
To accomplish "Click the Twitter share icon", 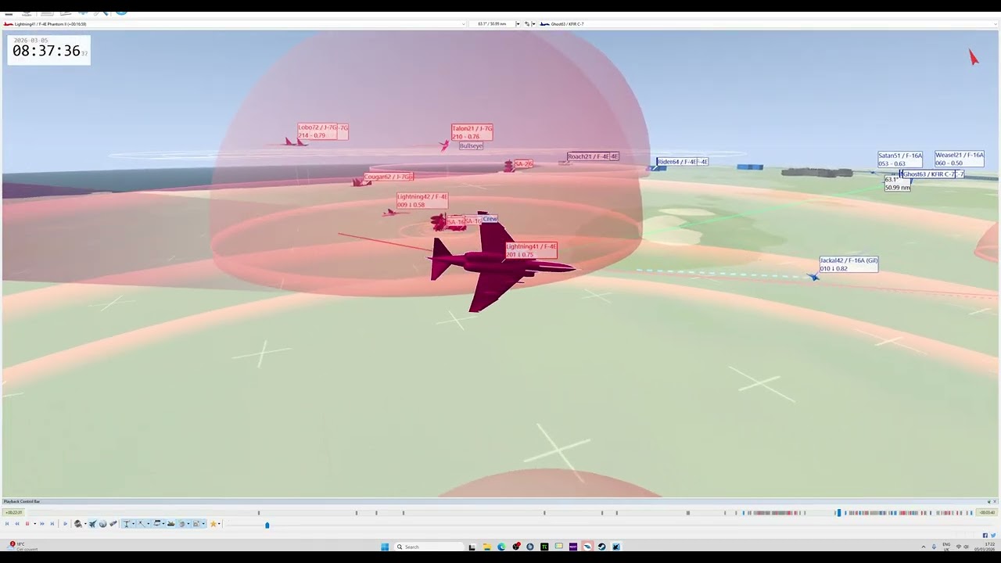I will click(x=993, y=536).
